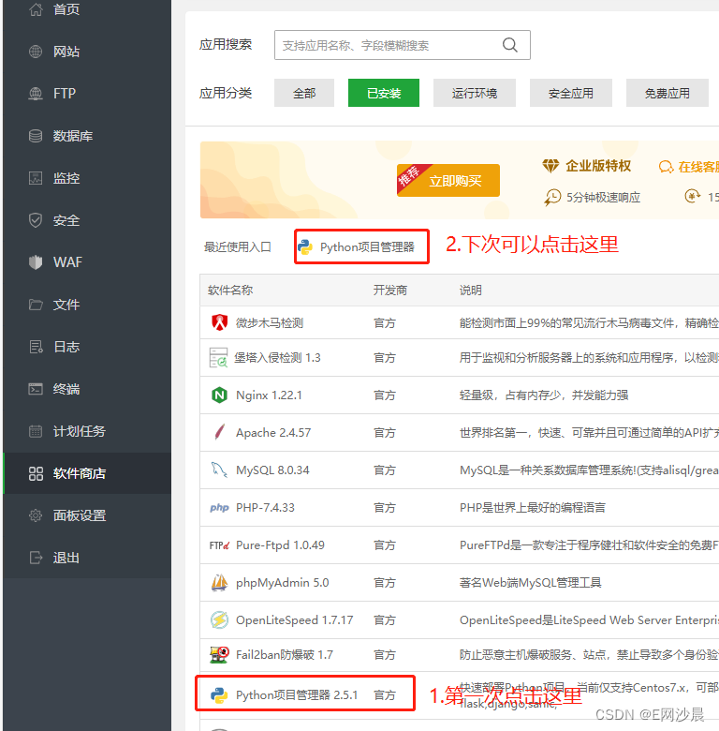The width and height of the screenshot is (719, 731).
Task: Select the 已安装 installed tab
Action: pyautogui.click(x=384, y=93)
